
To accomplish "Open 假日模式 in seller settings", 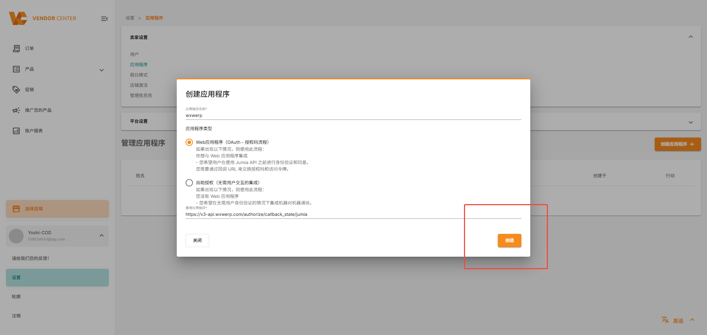I will tap(138, 75).
